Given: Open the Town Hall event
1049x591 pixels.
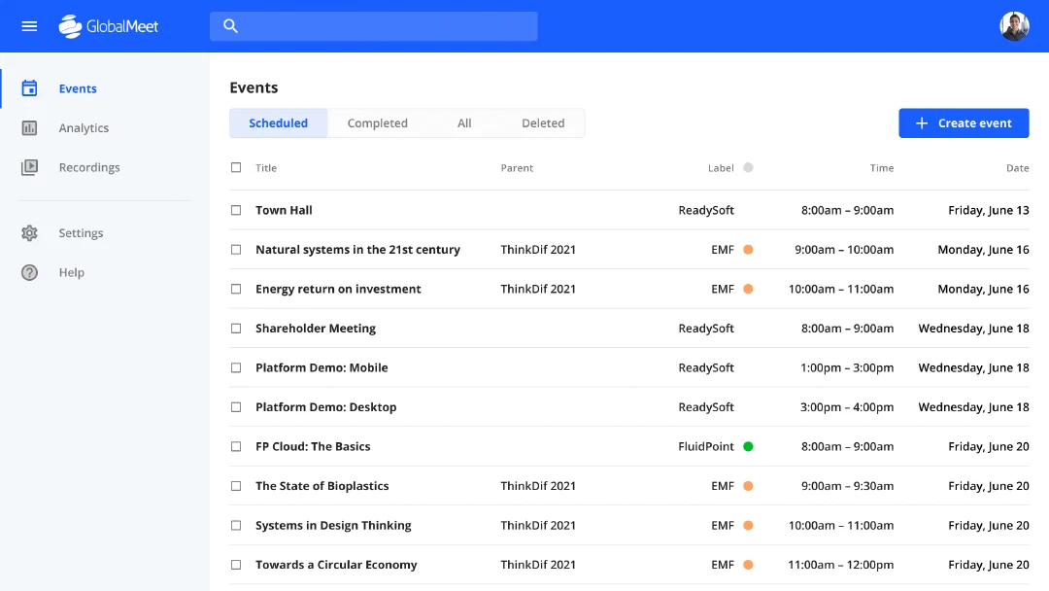Looking at the screenshot, I should coord(284,210).
